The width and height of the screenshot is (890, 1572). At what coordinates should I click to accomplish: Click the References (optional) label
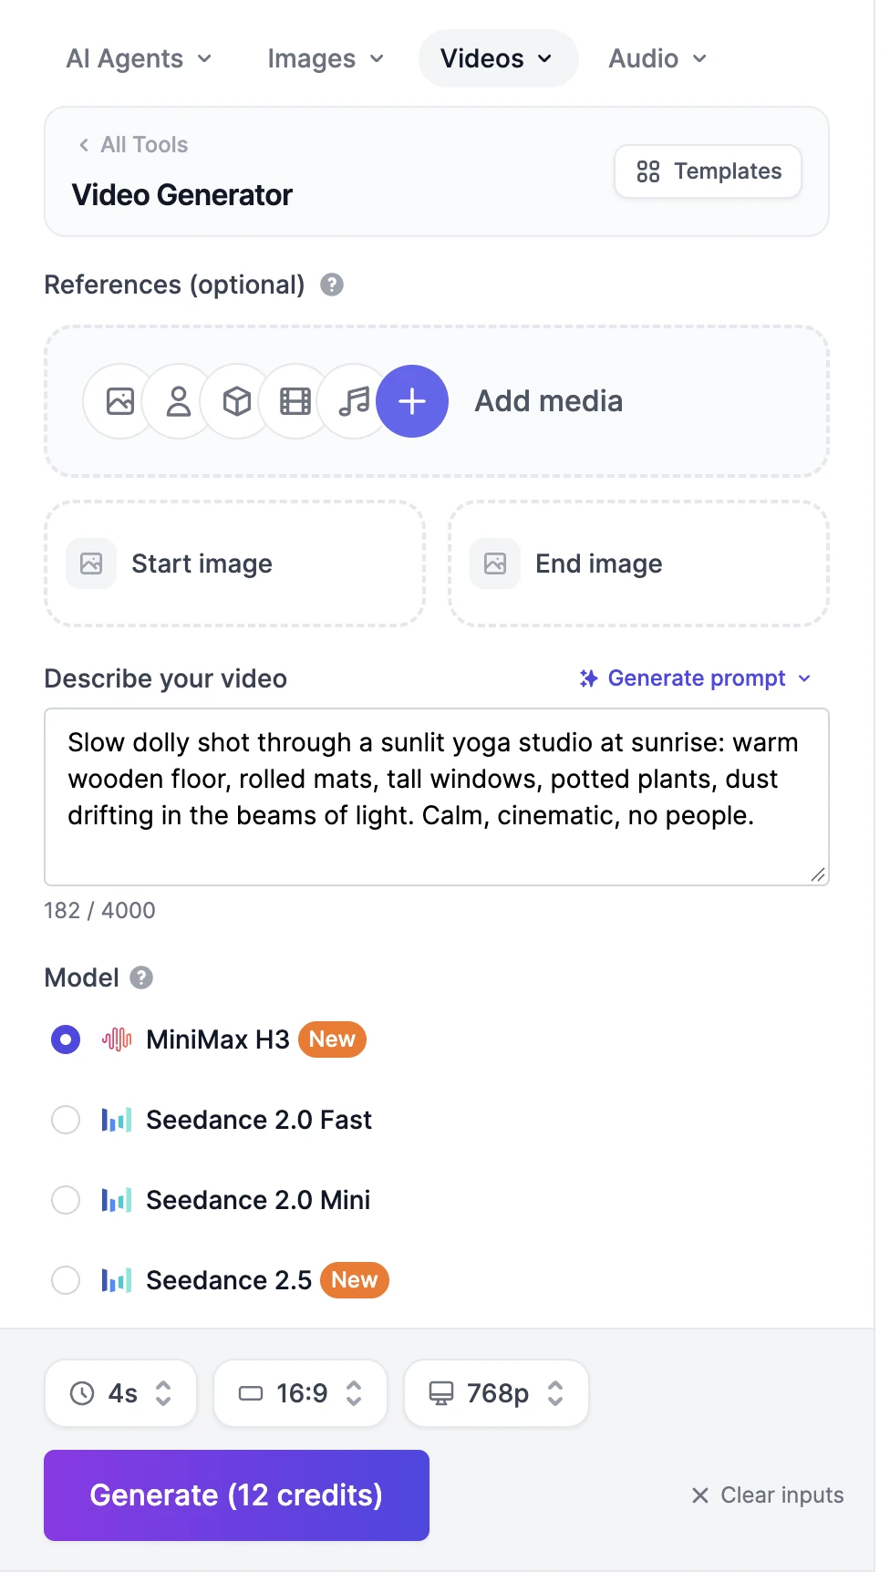click(x=174, y=284)
